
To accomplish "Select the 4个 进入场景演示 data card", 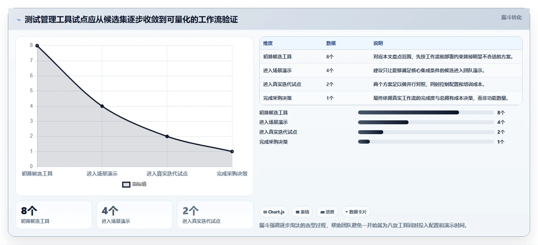I will (x=135, y=215).
